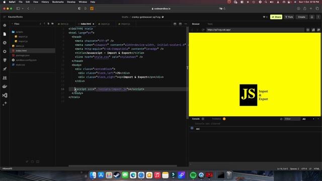Click the Safari address bar
Viewport: 322px width, 181px height.
161,9
